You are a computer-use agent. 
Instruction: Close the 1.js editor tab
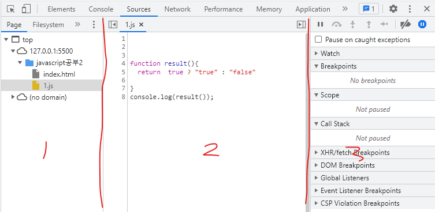pyautogui.click(x=141, y=25)
